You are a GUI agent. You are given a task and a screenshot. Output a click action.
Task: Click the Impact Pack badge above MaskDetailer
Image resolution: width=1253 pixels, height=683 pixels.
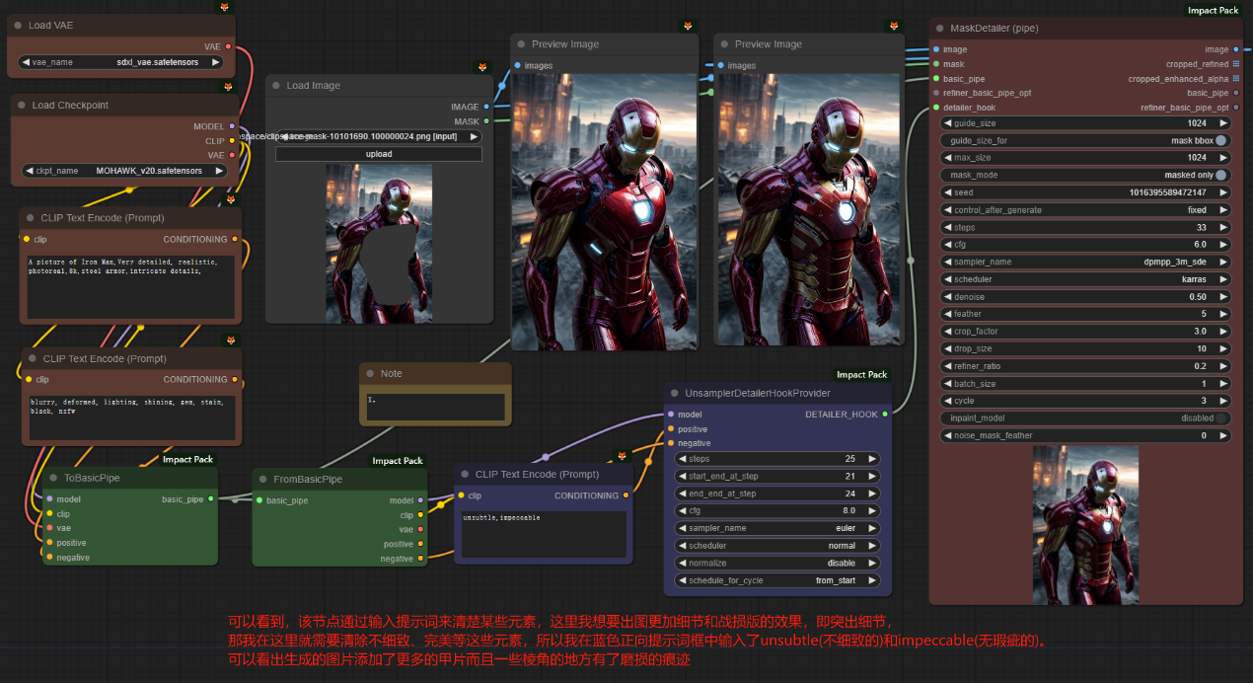coord(1213,10)
